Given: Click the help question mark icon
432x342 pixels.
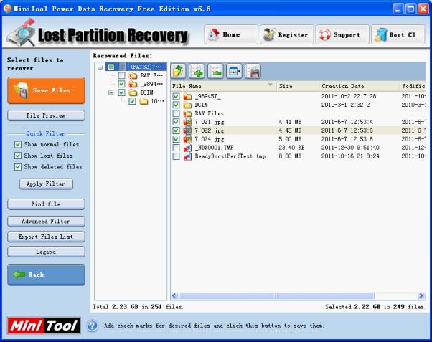Looking at the screenshot, I should point(93,326).
